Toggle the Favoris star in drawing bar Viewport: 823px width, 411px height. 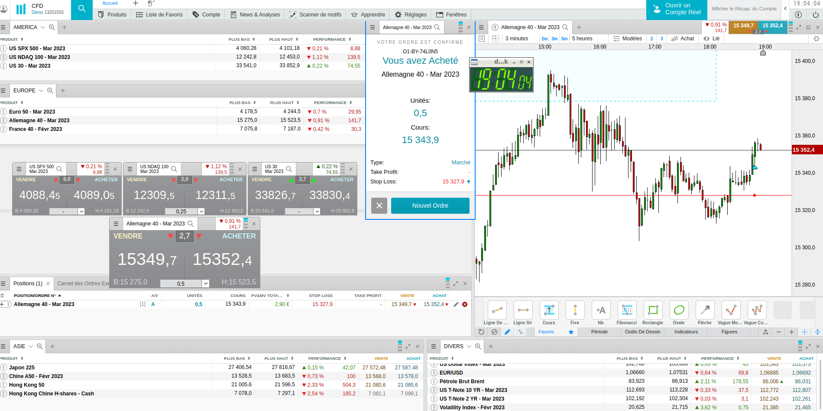tap(571, 332)
